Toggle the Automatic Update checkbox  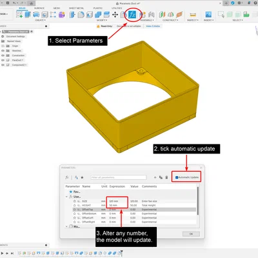click(x=177, y=177)
